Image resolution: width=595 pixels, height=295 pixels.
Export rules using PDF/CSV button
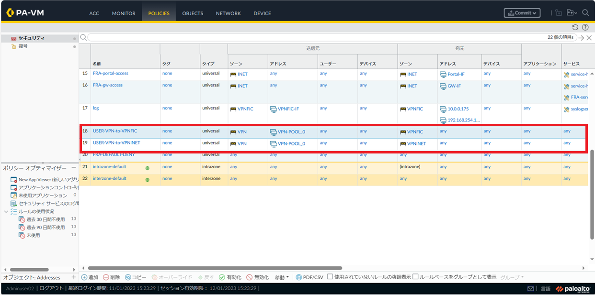click(309, 277)
